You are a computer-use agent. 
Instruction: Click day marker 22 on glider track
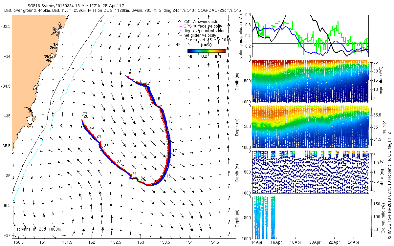[119, 162]
